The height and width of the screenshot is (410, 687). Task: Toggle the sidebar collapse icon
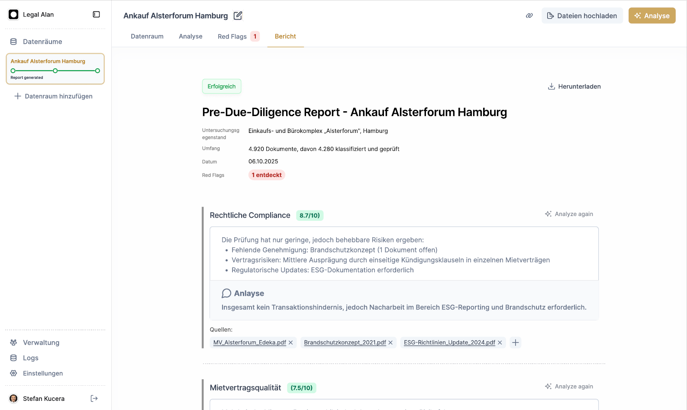(x=96, y=14)
